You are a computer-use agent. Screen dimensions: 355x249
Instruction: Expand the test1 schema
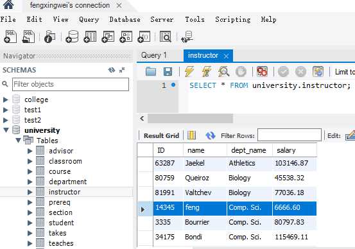point(6,110)
